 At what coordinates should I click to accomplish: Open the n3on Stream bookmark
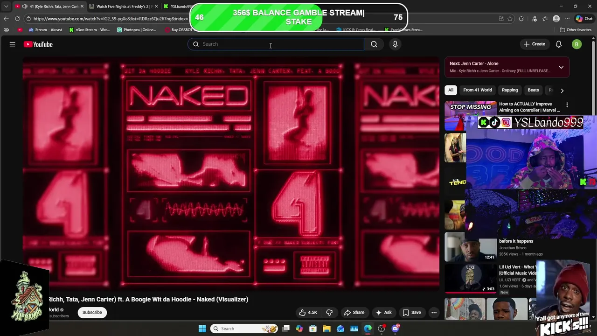click(89, 30)
